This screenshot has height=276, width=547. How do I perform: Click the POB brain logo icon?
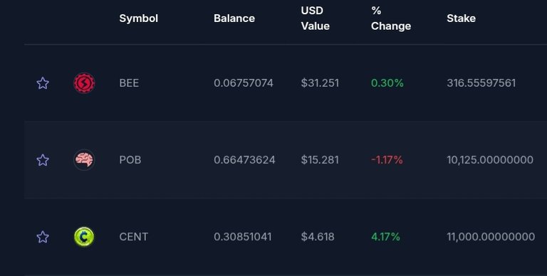(x=84, y=160)
